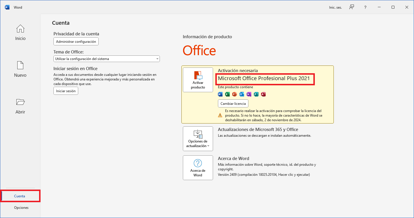Click the OneNote icon in product contents

(x=249, y=94)
